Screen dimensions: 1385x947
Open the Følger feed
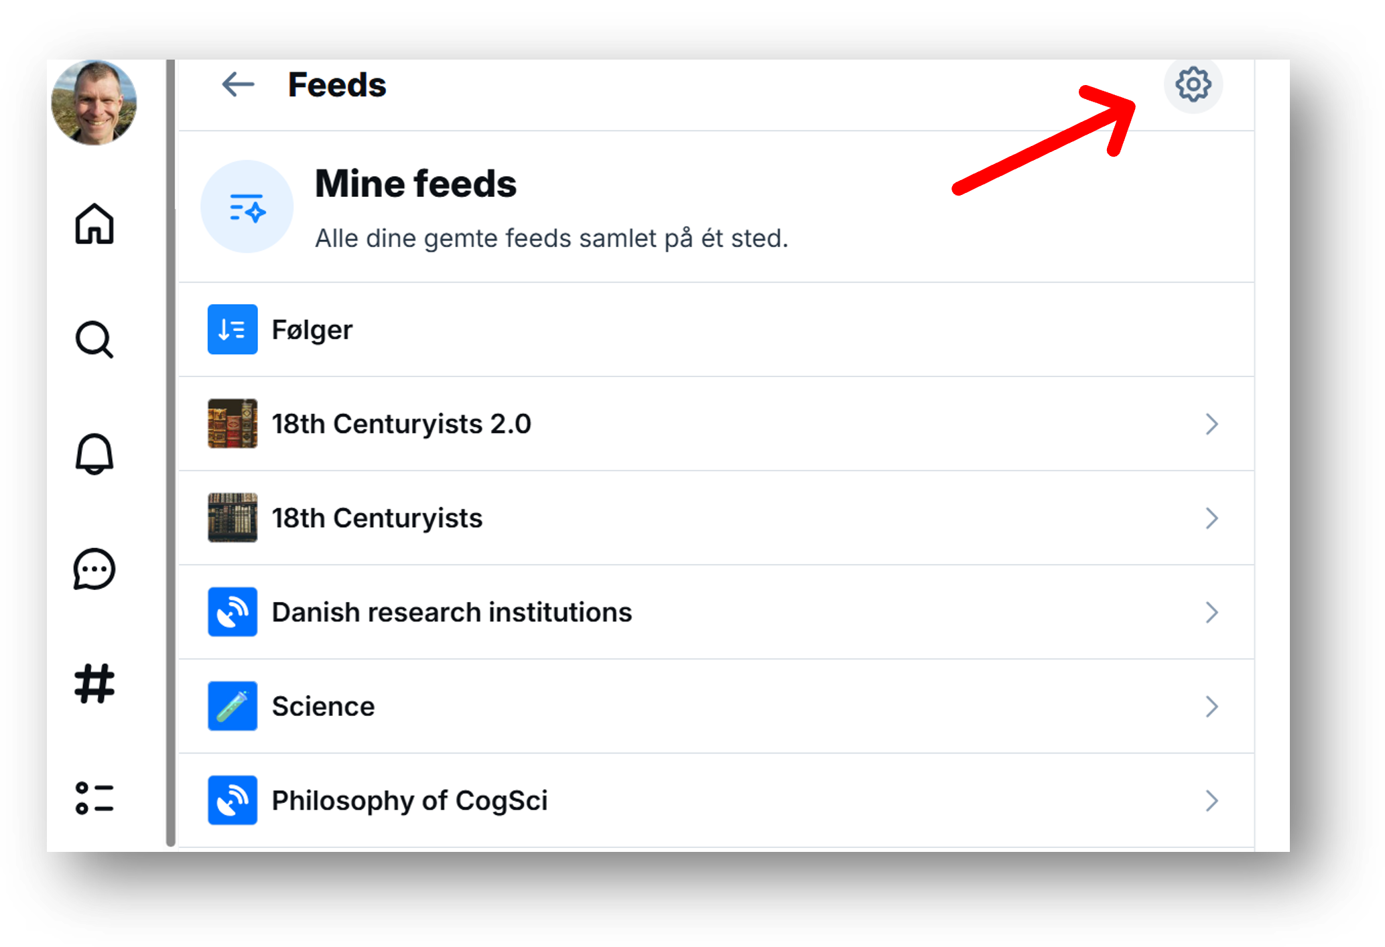click(x=312, y=330)
